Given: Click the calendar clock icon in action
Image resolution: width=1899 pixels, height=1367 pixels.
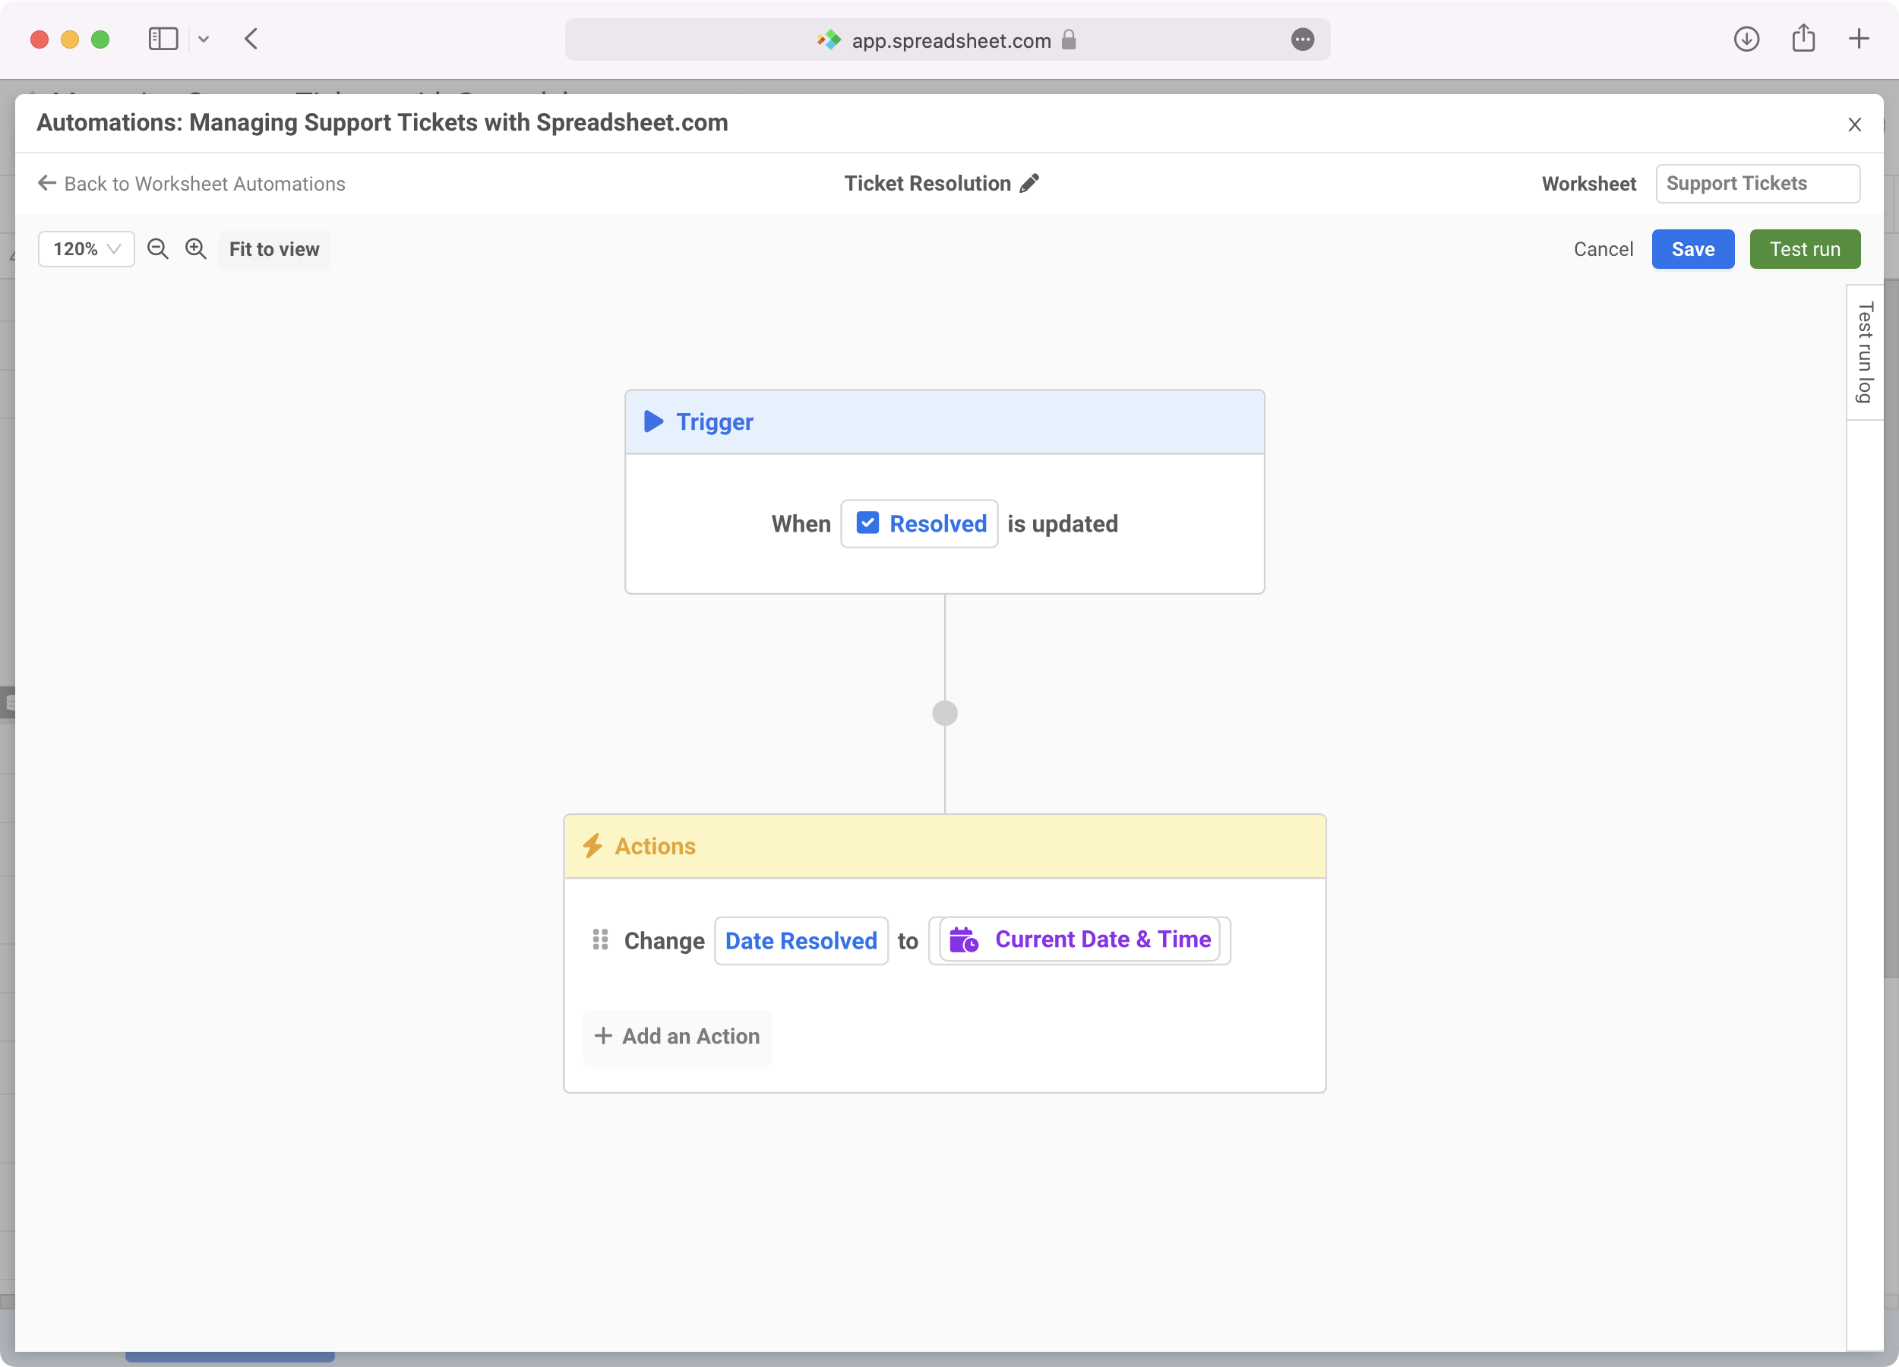Looking at the screenshot, I should [965, 940].
